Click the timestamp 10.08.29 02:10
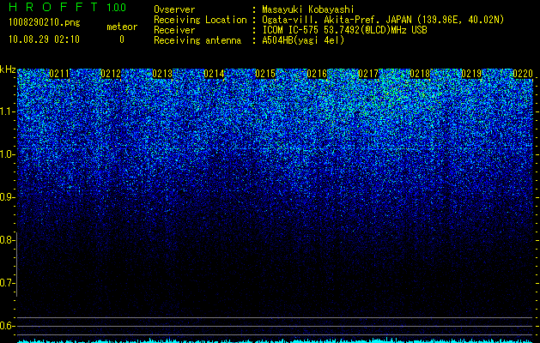This screenshot has width=540, height=343. click(44, 39)
